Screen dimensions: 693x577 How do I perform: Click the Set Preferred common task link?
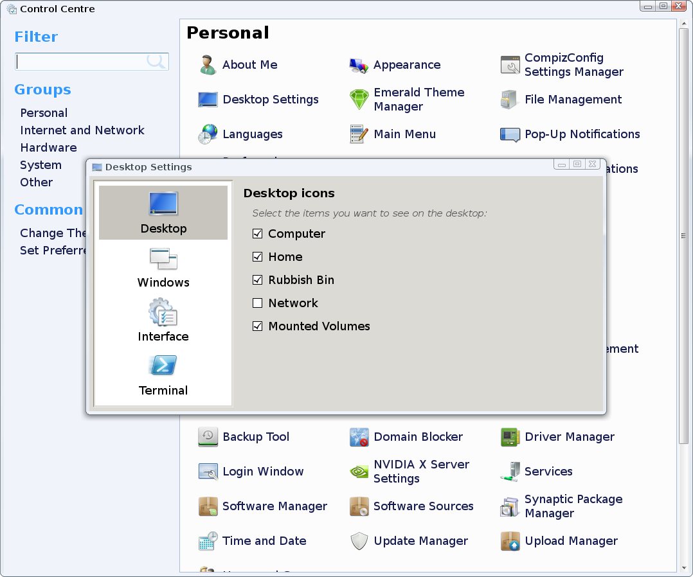click(53, 250)
